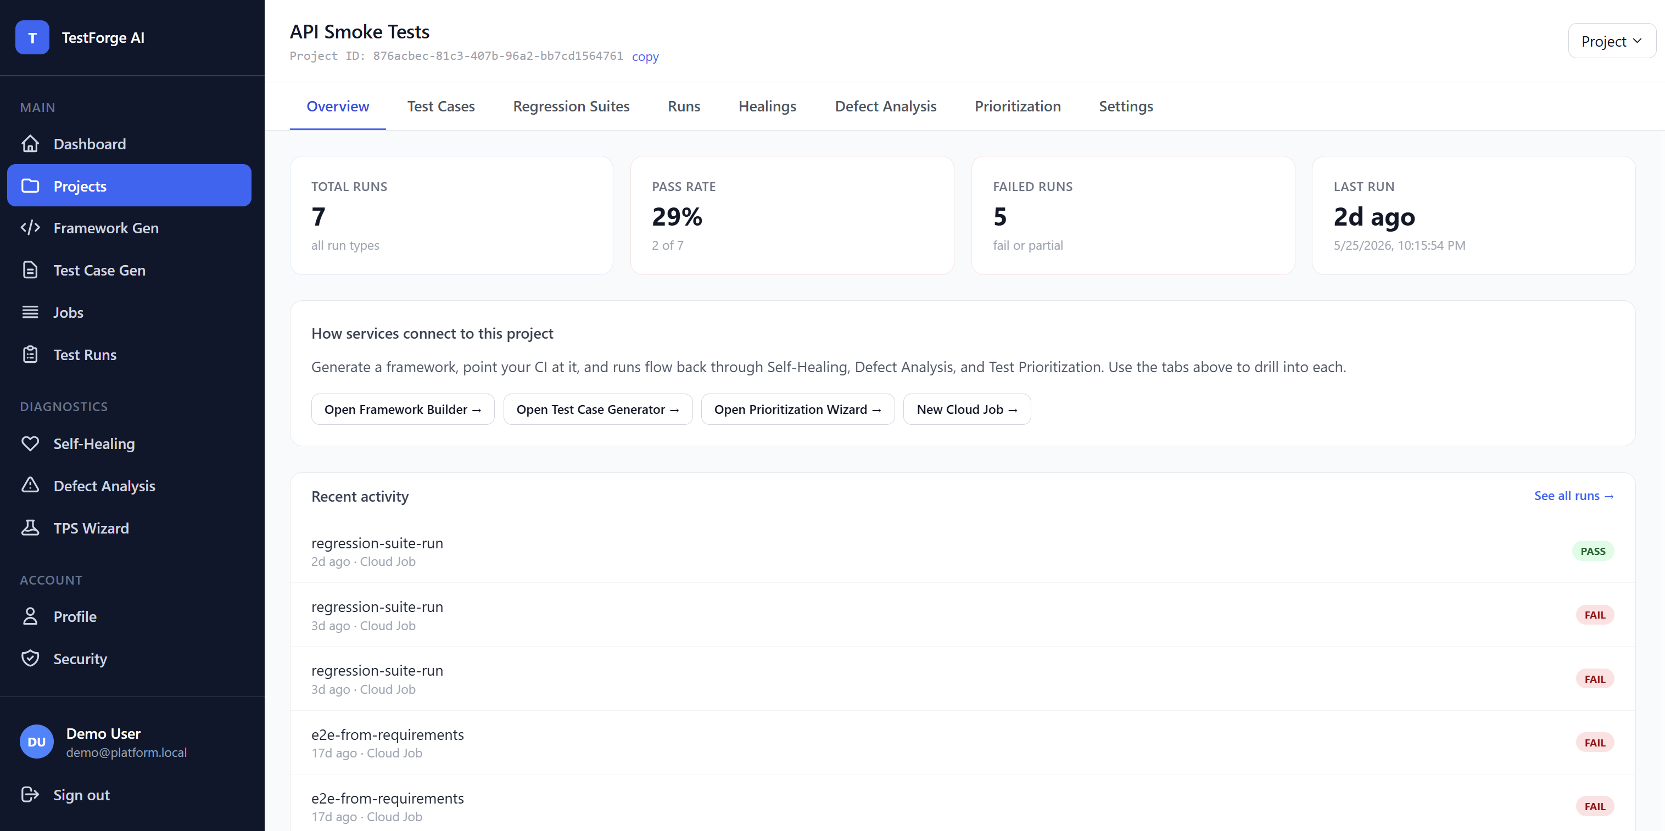Switch to the Prioritization tab
1665x831 pixels.
(x=1018, y=106)
